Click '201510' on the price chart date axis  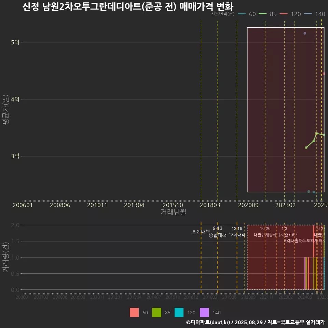173,205
